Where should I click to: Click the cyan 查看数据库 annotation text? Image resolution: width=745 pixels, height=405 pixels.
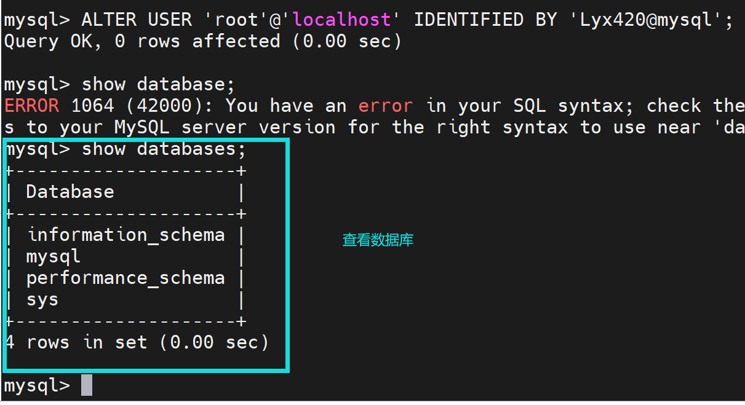point(378,240)
